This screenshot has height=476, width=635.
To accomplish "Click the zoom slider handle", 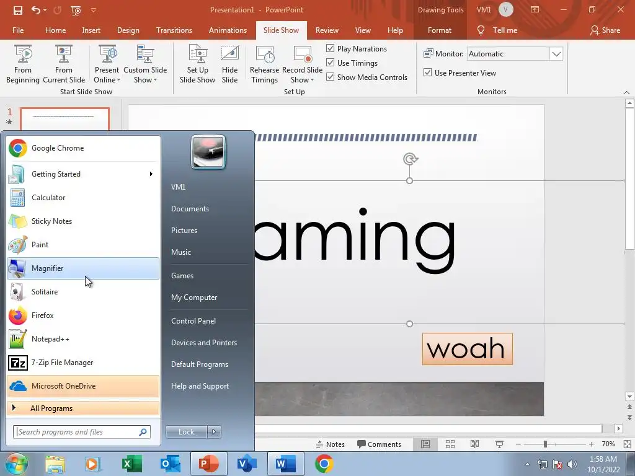I will coord(545,444).
